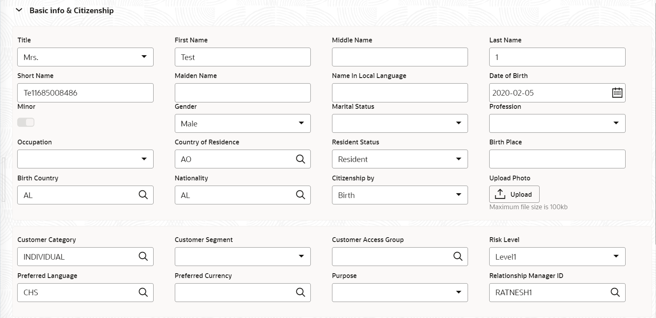Select the Resident Status dropdown
This screenshot has height=318, width=656.
point(400,159)
